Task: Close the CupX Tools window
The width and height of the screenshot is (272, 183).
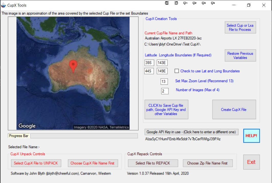Action: (x=264, y=5)
